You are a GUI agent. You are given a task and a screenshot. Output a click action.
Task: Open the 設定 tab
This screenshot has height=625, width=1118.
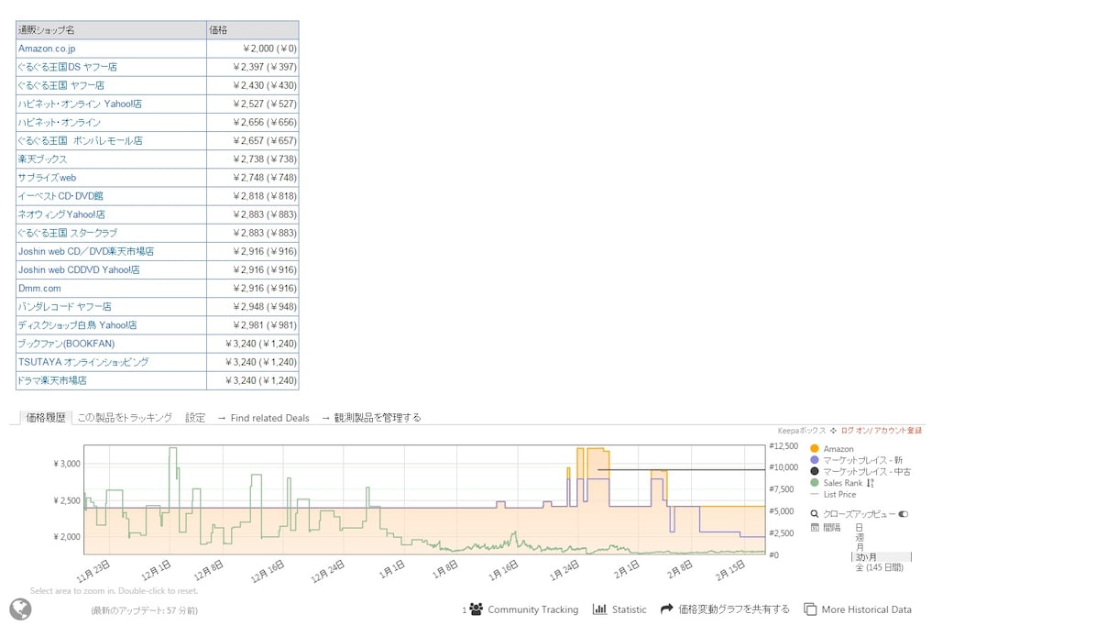(x=195, y=418)
